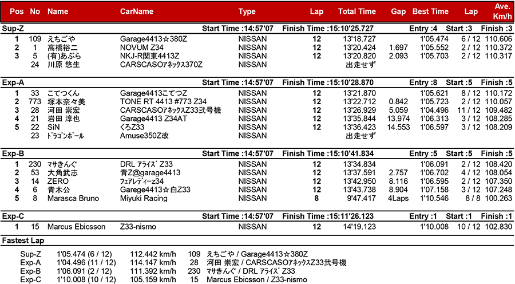Click total time 14'19.123
This screenshot has width=515, height=284.
tap(359, 227)
